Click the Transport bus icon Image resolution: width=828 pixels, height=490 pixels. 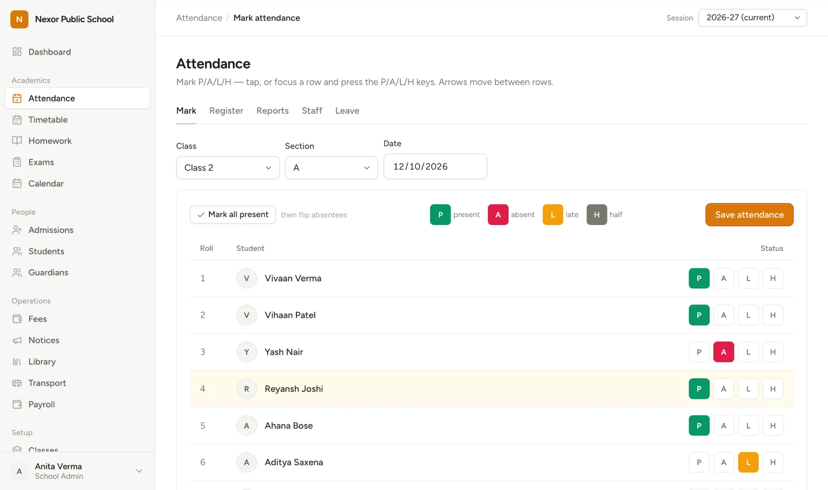17,383
